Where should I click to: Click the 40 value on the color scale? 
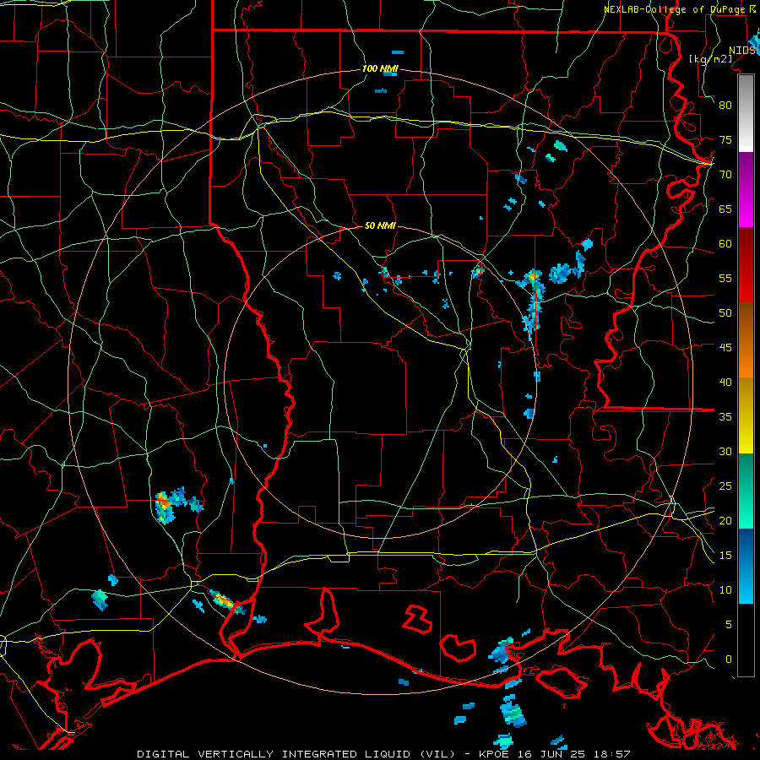725,382
